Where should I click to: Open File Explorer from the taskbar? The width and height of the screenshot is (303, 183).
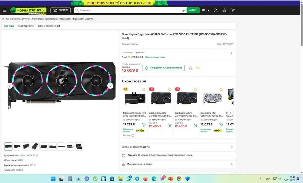click(120, 178)
